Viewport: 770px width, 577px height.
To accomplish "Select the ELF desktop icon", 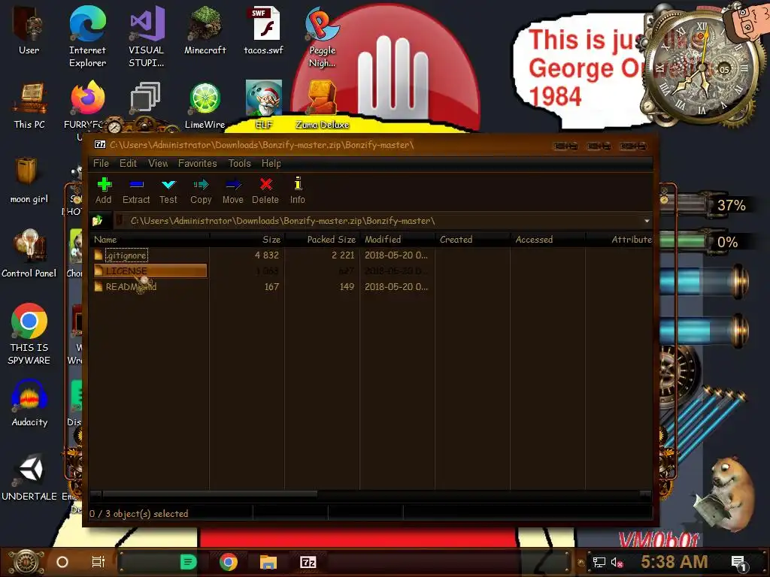I will (264, 105).
